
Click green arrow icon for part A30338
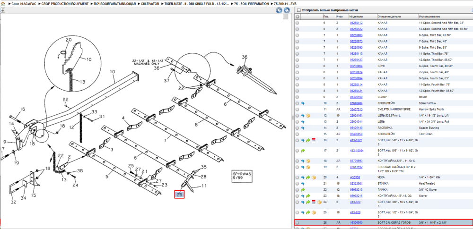(x=308, y=178)
